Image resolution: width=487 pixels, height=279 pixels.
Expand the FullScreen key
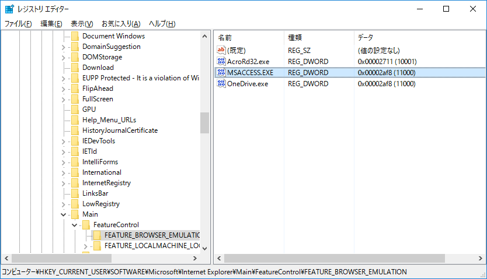64,100
